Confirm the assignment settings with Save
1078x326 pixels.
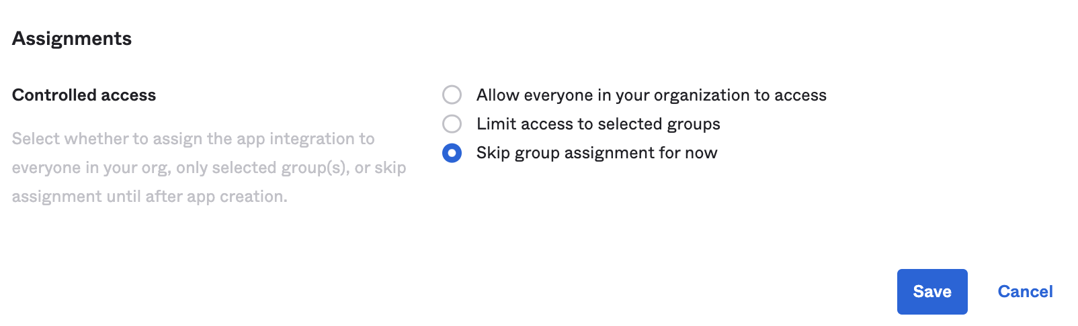point(931,292)
